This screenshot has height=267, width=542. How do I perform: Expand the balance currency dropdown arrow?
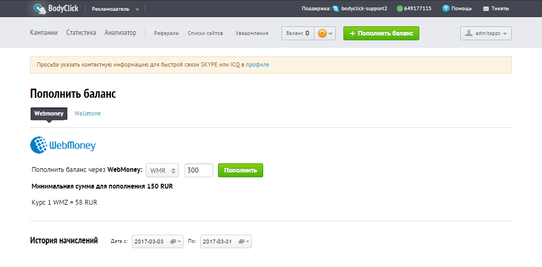330,34
